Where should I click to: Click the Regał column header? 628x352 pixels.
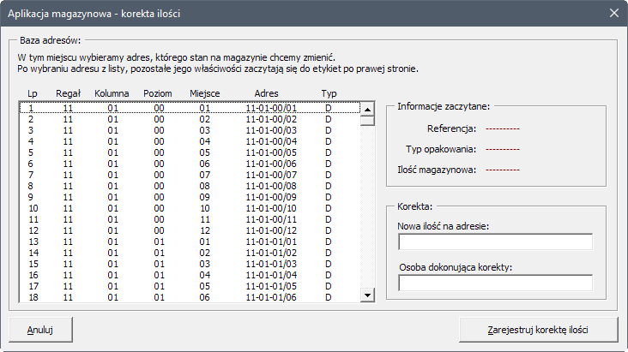click(x=68, y=92)
